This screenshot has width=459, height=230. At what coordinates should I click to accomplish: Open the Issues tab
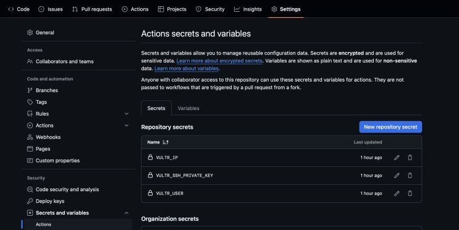pos(51,9)
